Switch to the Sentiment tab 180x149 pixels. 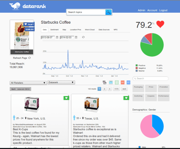(x=54, y=30)
